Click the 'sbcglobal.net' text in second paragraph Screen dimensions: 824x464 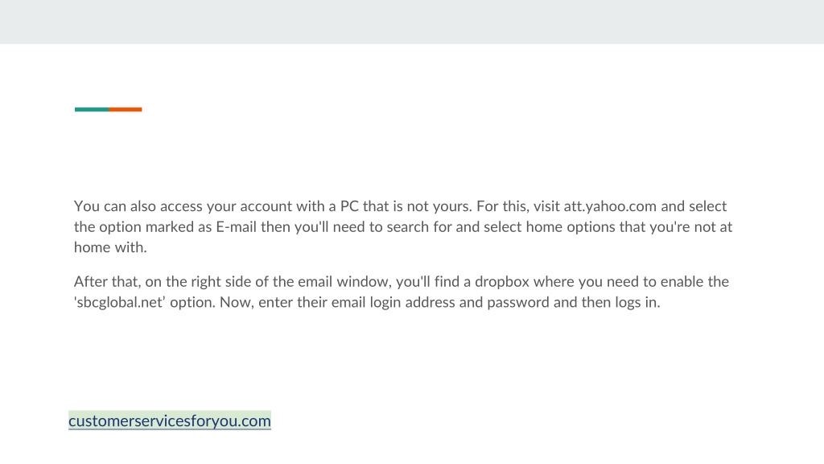point(119,303)
